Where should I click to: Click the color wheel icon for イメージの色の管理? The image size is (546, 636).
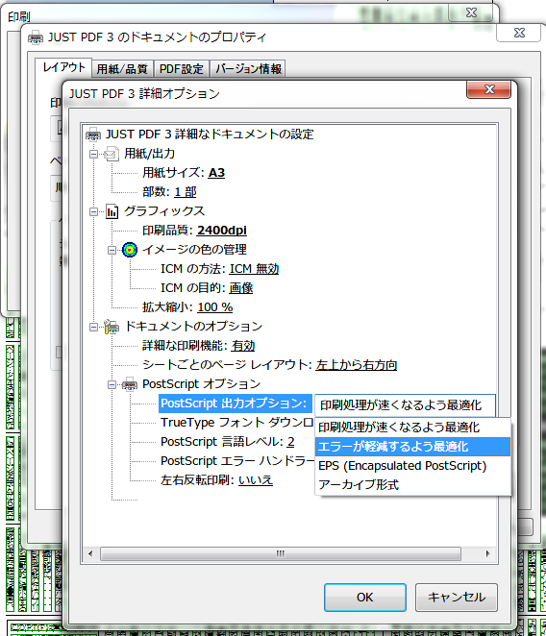pos(130,250)
